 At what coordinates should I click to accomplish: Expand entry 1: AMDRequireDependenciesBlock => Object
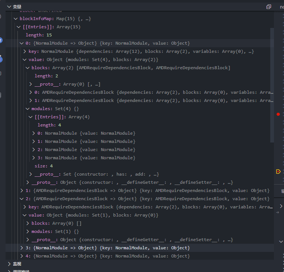click(x=22, y=191)
